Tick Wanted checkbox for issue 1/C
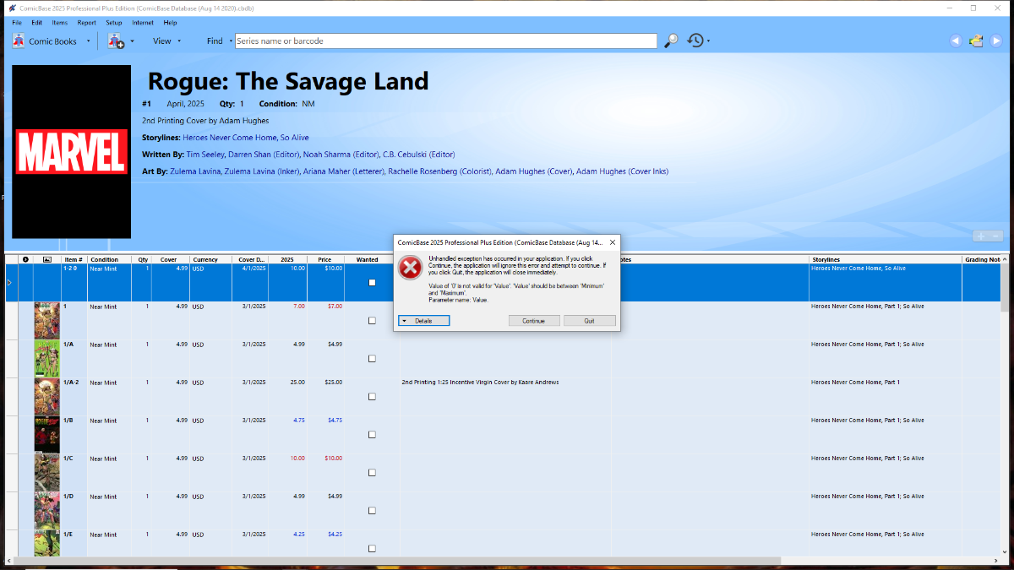Viewport: 1014px width, 570px height. pos(372,473)
